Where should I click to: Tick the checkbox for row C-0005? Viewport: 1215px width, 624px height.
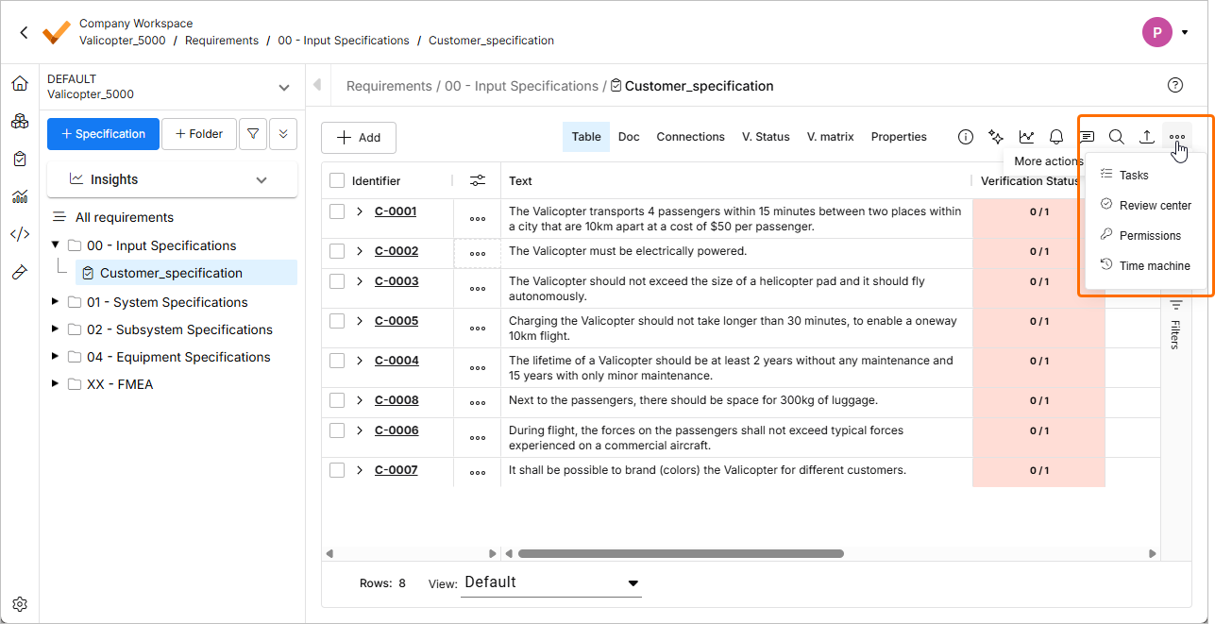click(x=337, y=321)
